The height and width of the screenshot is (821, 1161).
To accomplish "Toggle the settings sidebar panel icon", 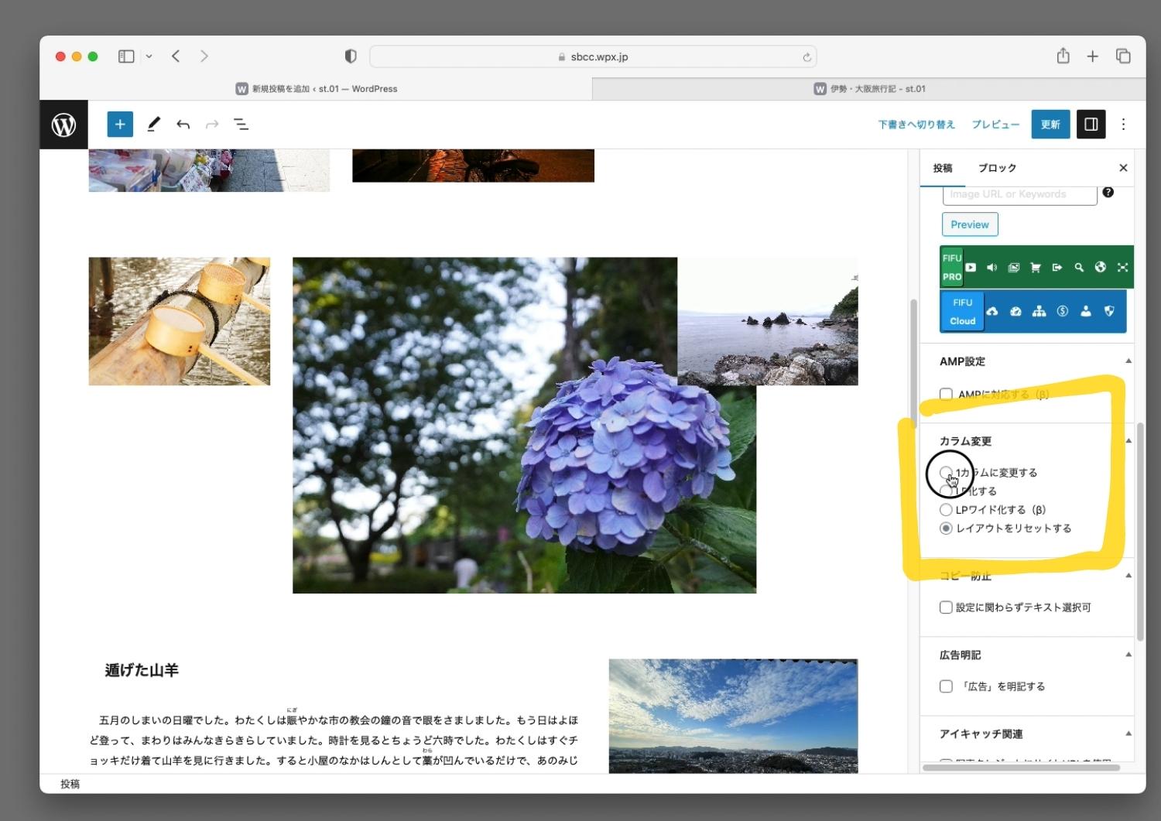I will pos(1091,125).
